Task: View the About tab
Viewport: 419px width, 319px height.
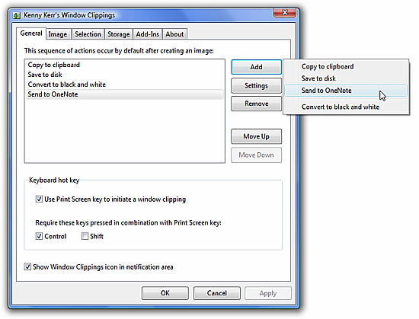Action: [174, 34]
